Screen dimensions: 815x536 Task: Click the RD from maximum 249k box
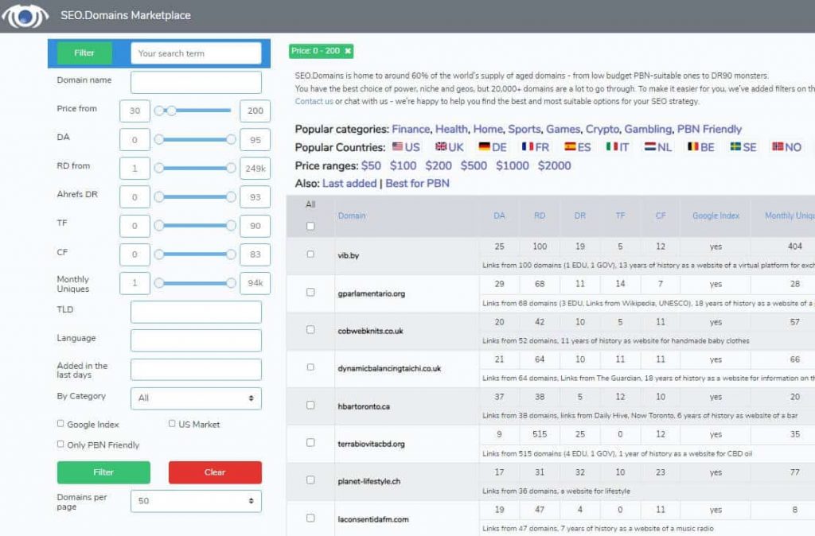pos(255,169)
